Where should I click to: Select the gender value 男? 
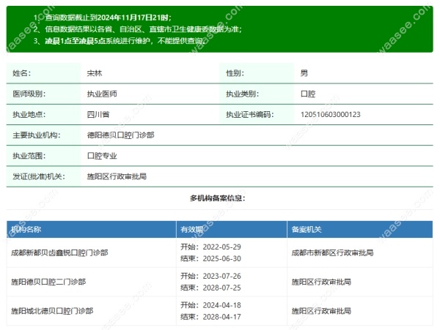(304, 73)
